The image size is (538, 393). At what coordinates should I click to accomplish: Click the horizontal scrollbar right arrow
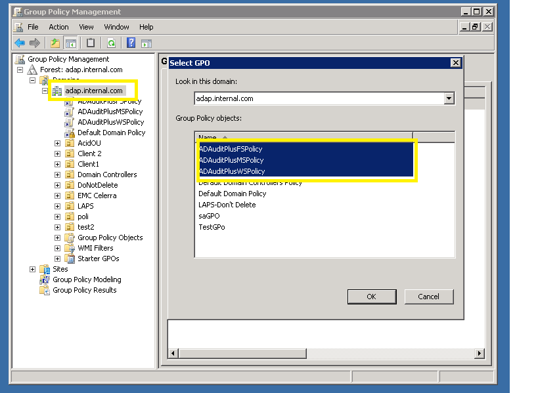click(x=480, y=354)
